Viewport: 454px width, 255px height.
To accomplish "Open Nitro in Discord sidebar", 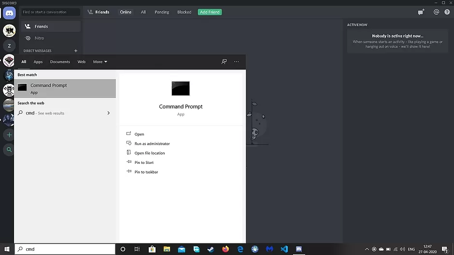I will tap(51, 38).
